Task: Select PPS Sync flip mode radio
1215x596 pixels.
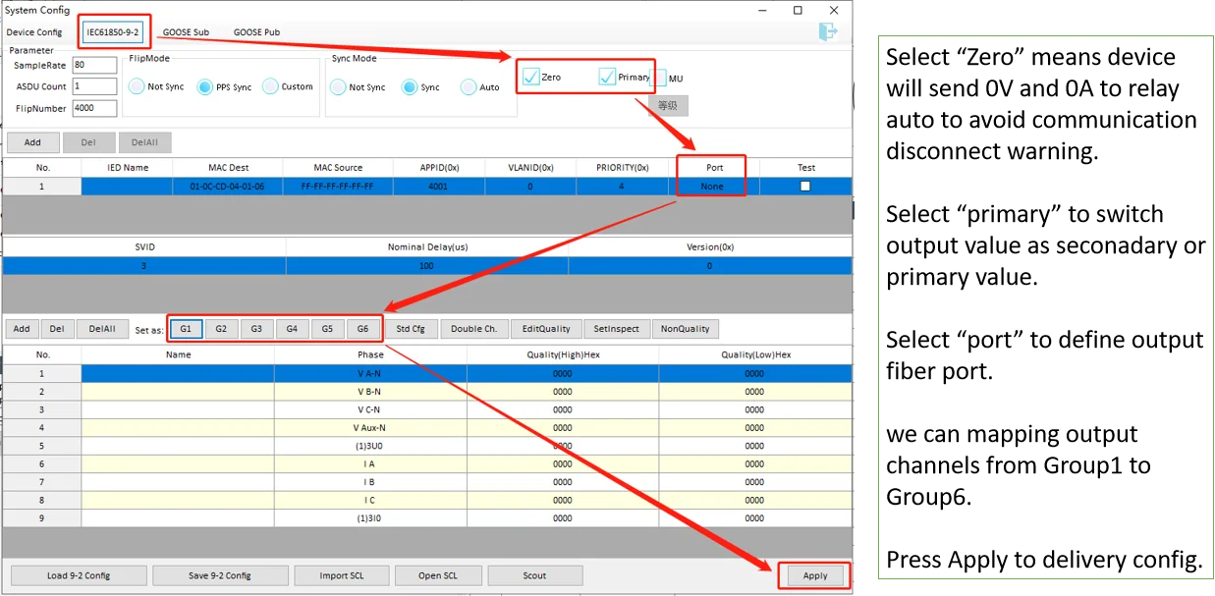Action: coord(205,86)
